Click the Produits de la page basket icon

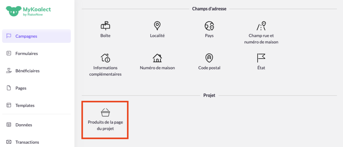click(x=105, y=112)
